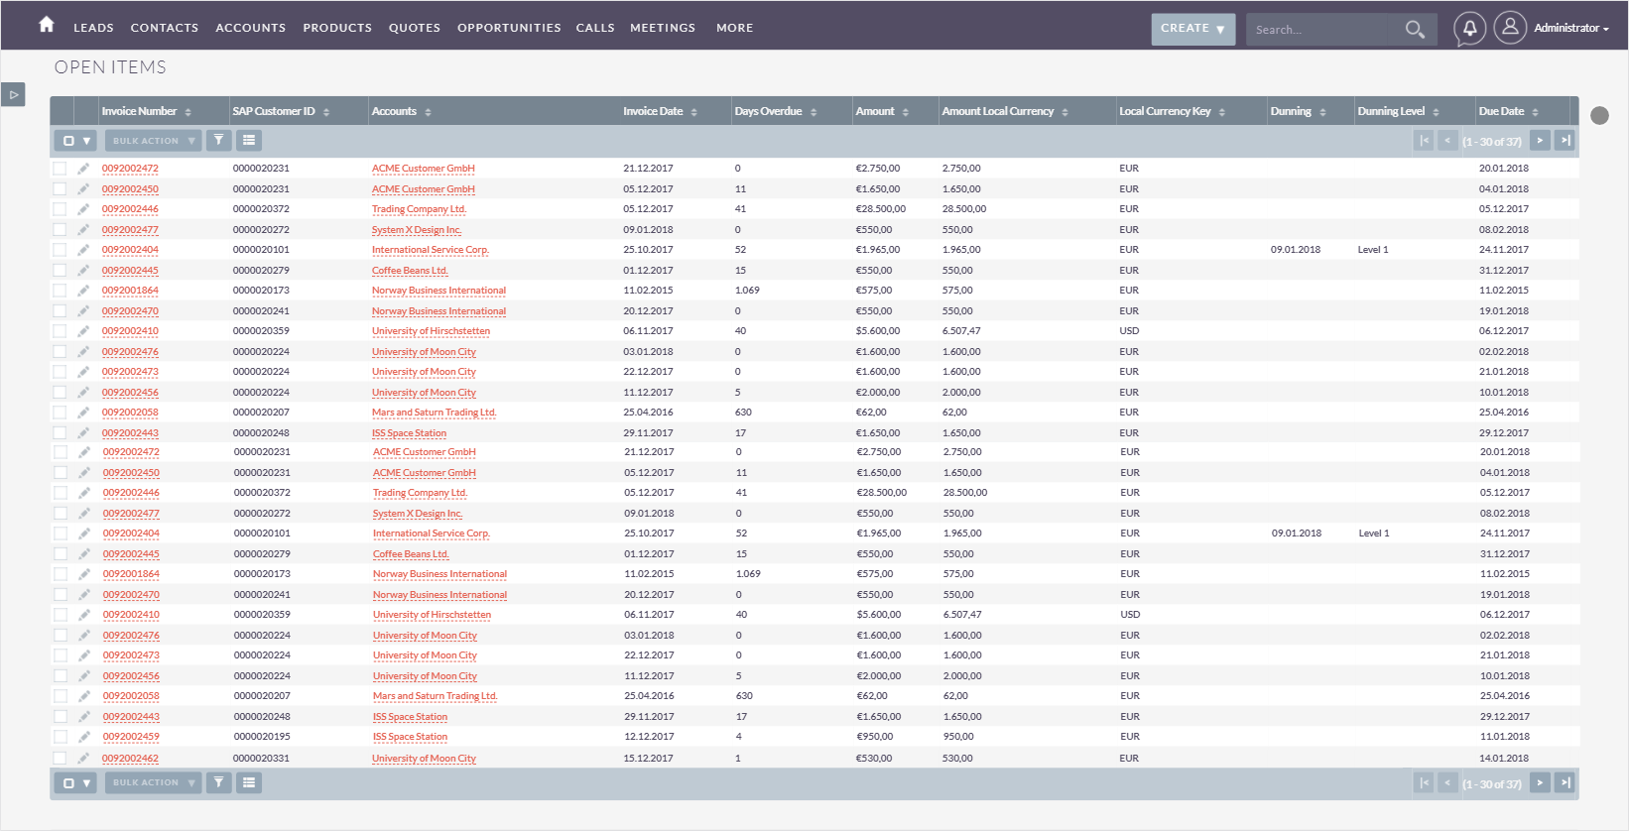Viewport: 1629px width, 831px height.
Task: Select the first row of invoice 0092002477
Action: [x=60, y=230]
